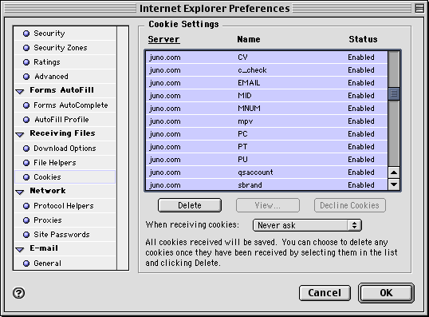The image size is (429, 317).
Task: Click the cookie list scrollbar thumb
Action: pyautogui.click(x=394, y=94)
